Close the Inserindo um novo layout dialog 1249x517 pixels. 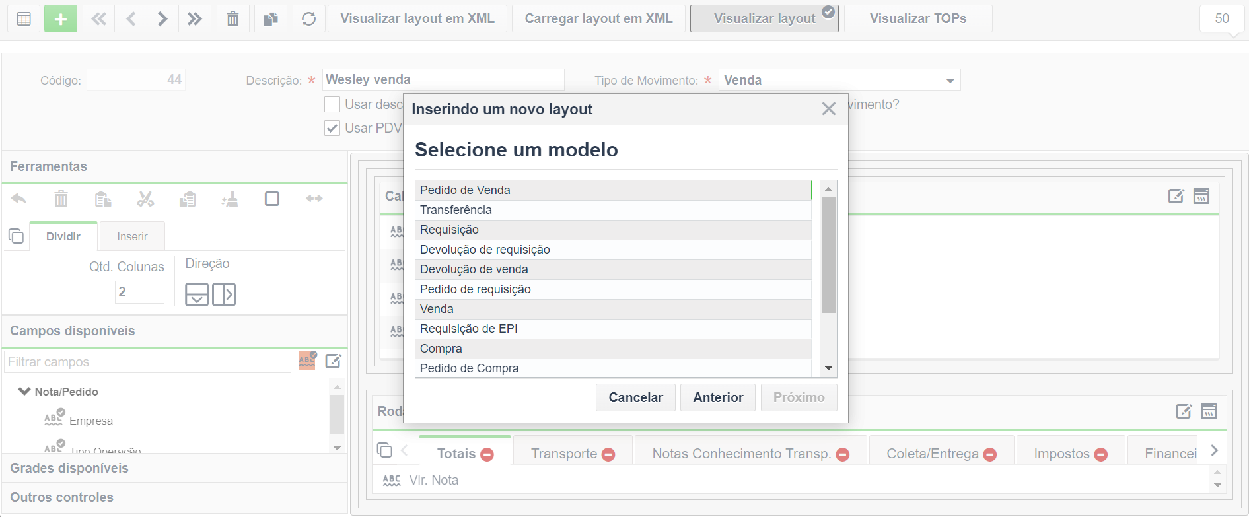pyautogui.click(x=829, y=109)
